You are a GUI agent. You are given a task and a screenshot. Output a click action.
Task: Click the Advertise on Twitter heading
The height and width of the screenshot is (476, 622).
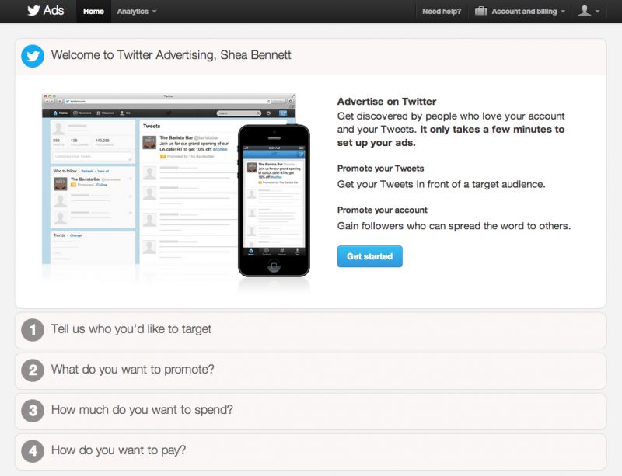point(386,102)
